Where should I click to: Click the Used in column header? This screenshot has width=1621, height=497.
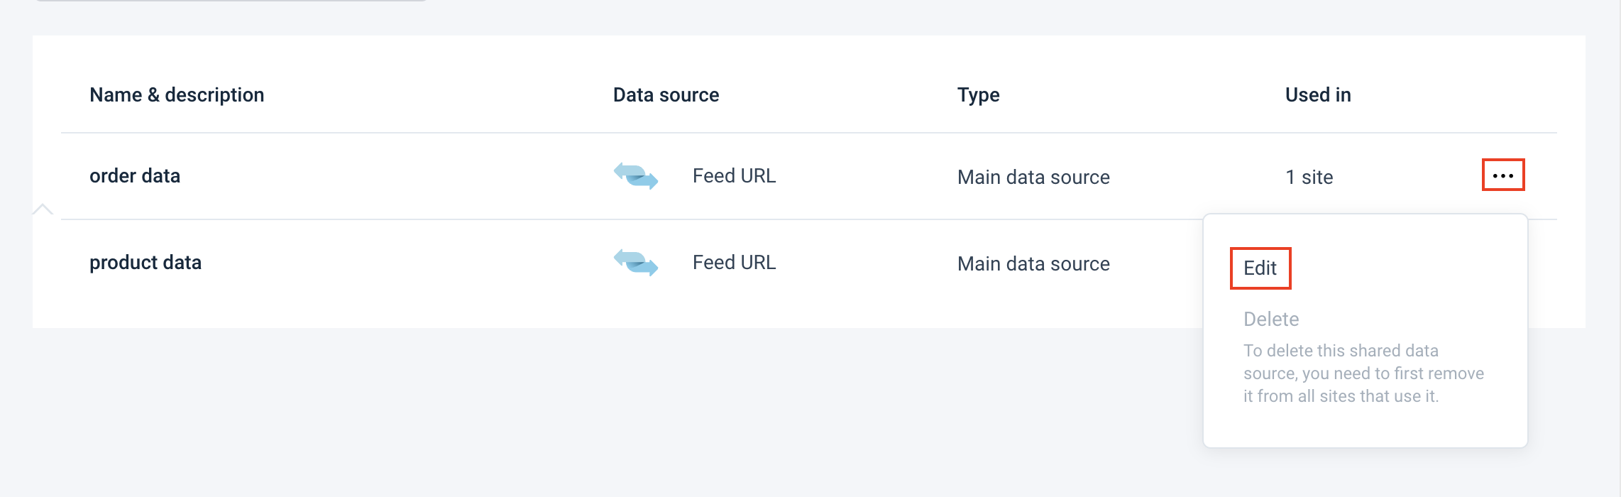click(x=1318, y=95)
